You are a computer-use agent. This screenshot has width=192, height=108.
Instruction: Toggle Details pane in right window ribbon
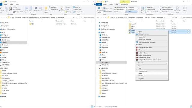click(x=108, y=11)
